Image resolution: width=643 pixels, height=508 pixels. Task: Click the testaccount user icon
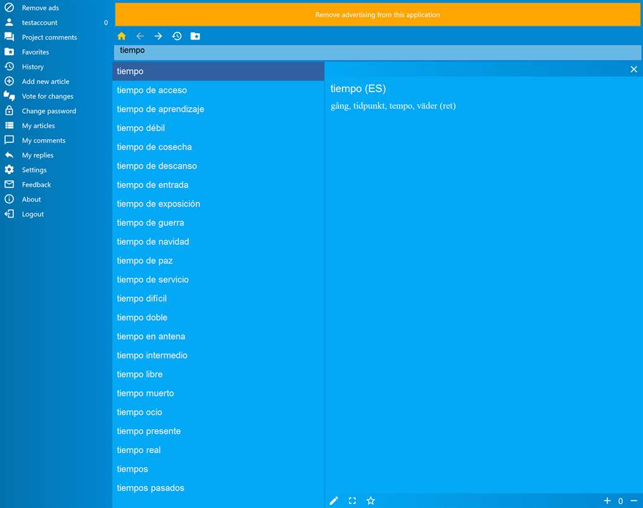point(9,22)
